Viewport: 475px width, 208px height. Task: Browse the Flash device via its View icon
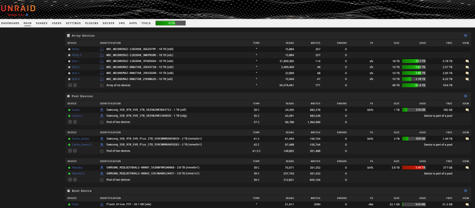point(467,204)
